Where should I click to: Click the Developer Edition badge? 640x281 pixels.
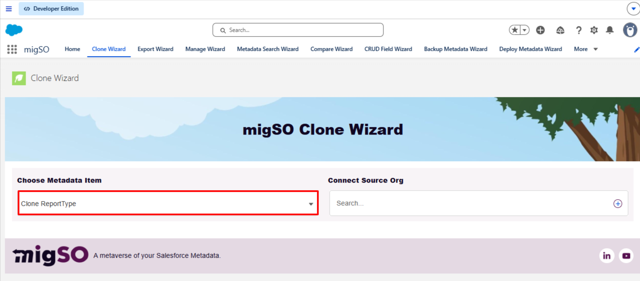[51, 9]
